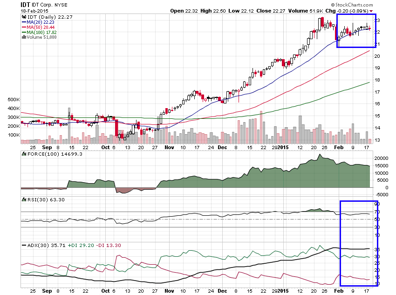Click 'Dec' on the axis below the volume bars
The height and width of the screenshot is (295, 396).
[222, 147]
